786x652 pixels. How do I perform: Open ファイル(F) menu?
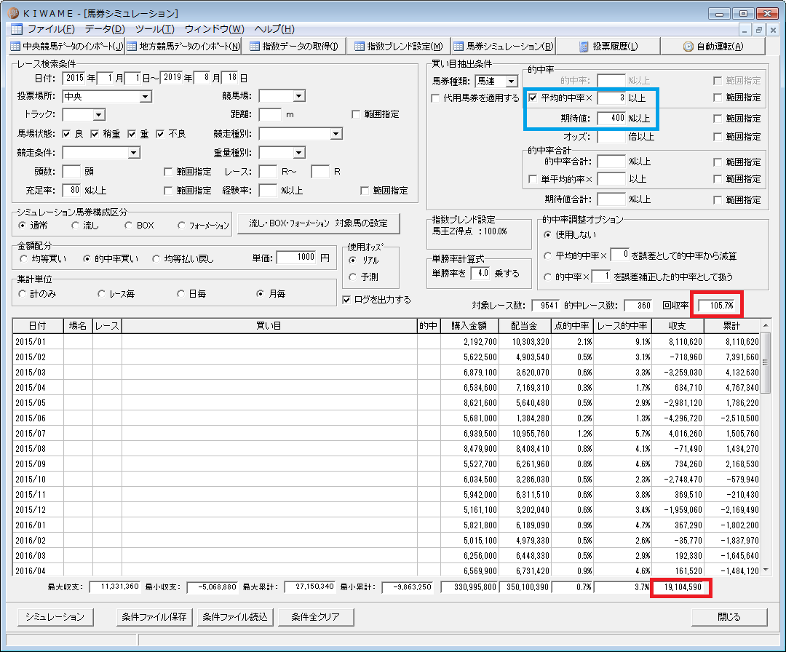(51, 29)
